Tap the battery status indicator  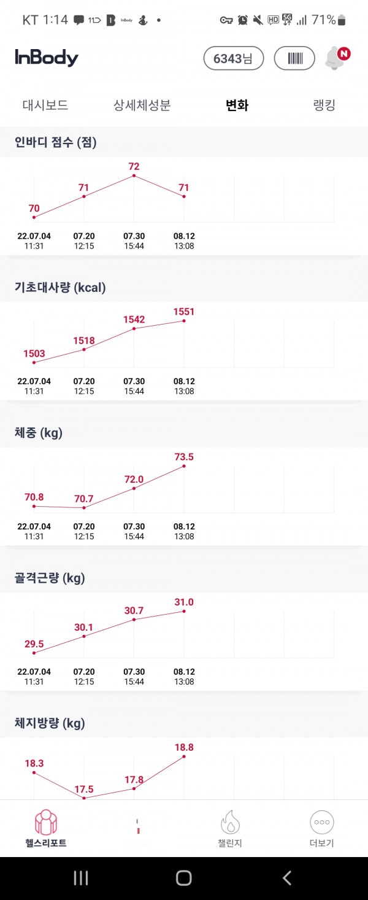[342, 20]
